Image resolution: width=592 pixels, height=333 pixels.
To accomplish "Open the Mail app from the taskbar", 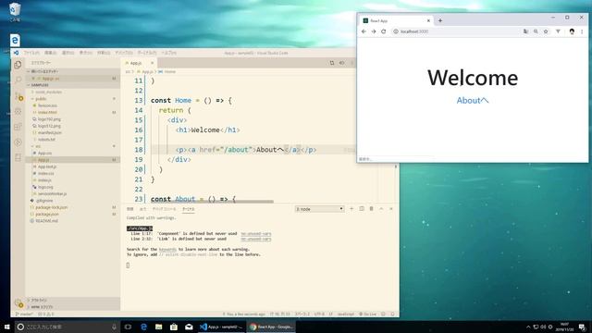I will (189, 327).
